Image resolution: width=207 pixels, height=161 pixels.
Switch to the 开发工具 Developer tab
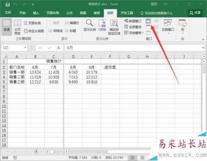coord(127,13)
